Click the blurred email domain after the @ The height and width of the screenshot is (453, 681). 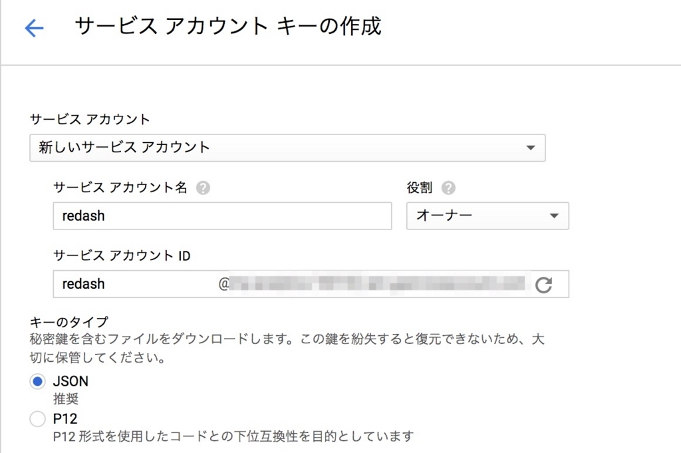(377, 284)
